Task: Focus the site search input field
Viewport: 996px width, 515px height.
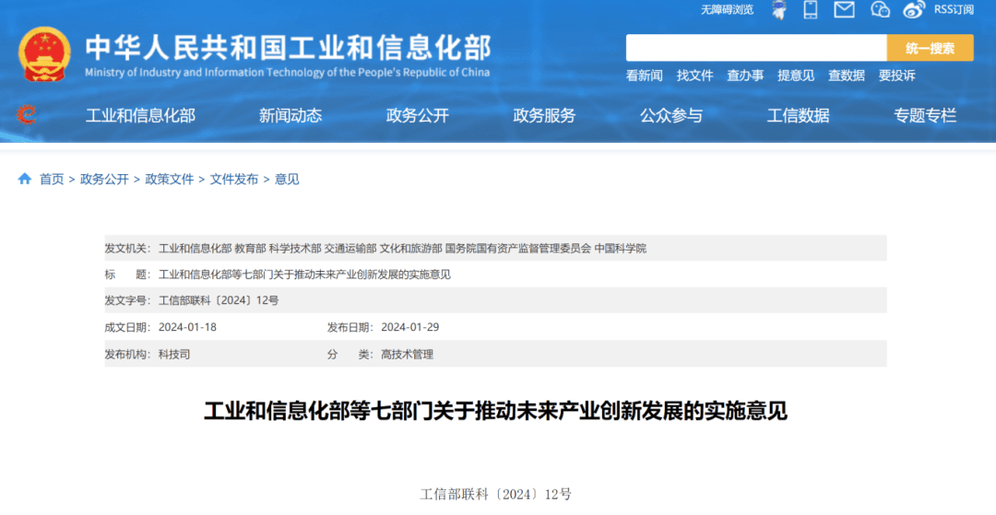Action: (756, 48)
